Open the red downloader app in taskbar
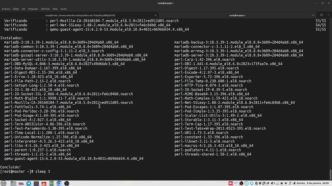 (44, 183)
